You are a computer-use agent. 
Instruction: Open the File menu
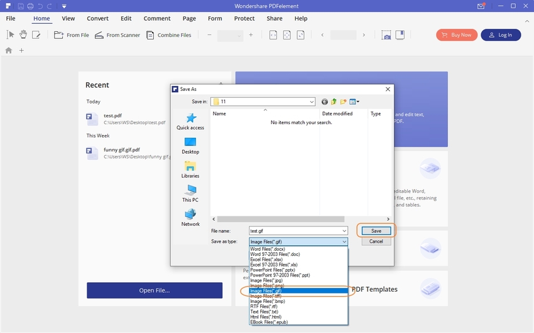click(x=11, y=18)
